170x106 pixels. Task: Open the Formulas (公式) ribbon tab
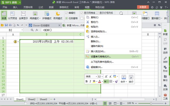click(x=41, y=7)
